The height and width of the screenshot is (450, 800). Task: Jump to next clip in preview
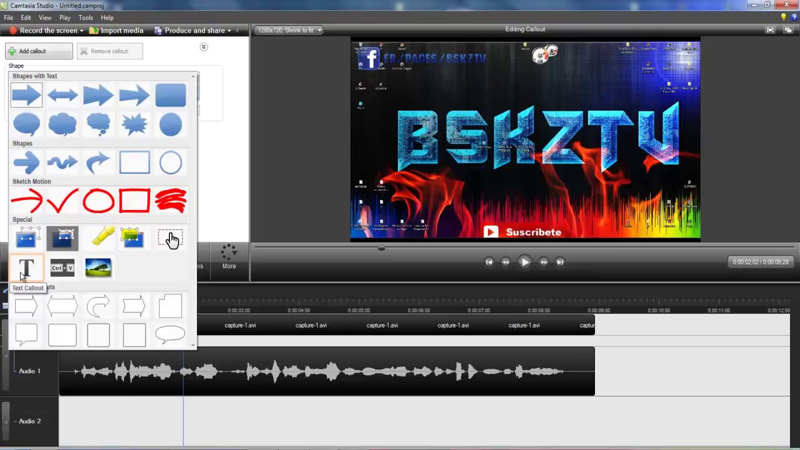(x=560, y=262)
